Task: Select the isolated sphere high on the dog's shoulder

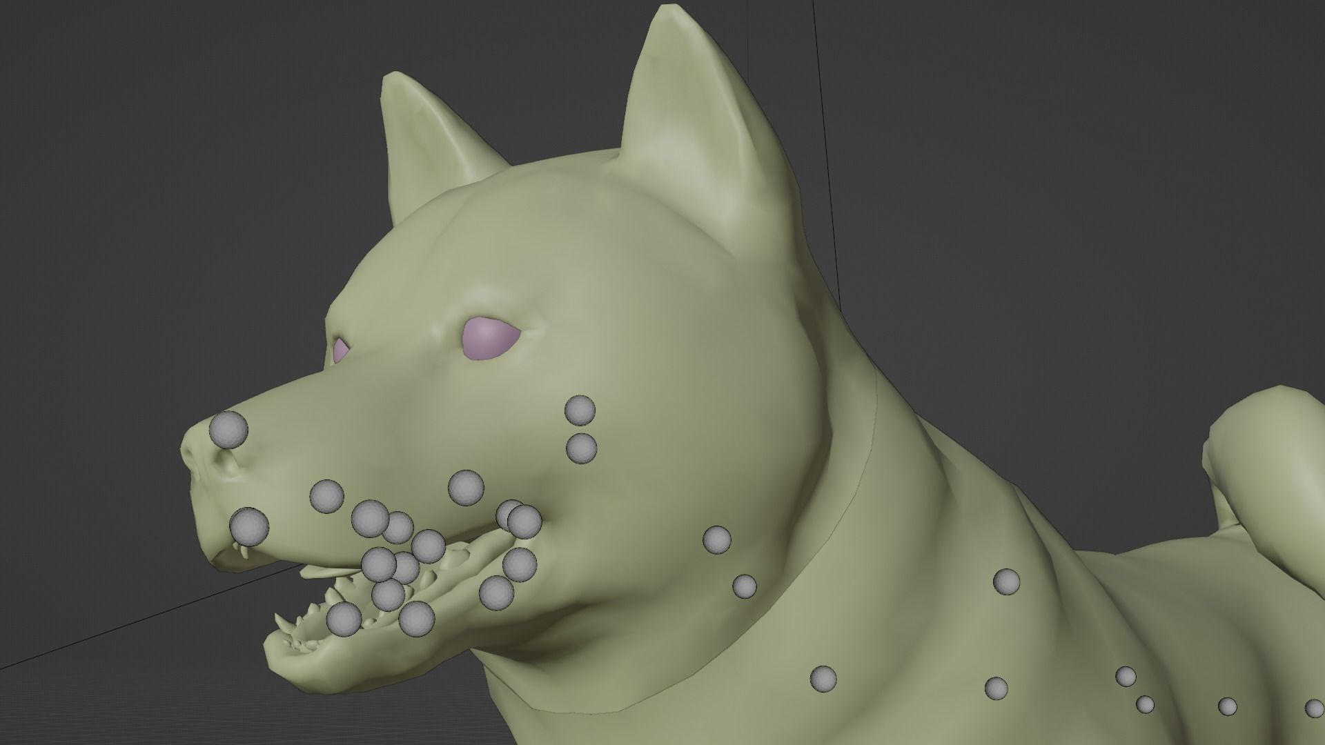Action: pos(1006,582)
